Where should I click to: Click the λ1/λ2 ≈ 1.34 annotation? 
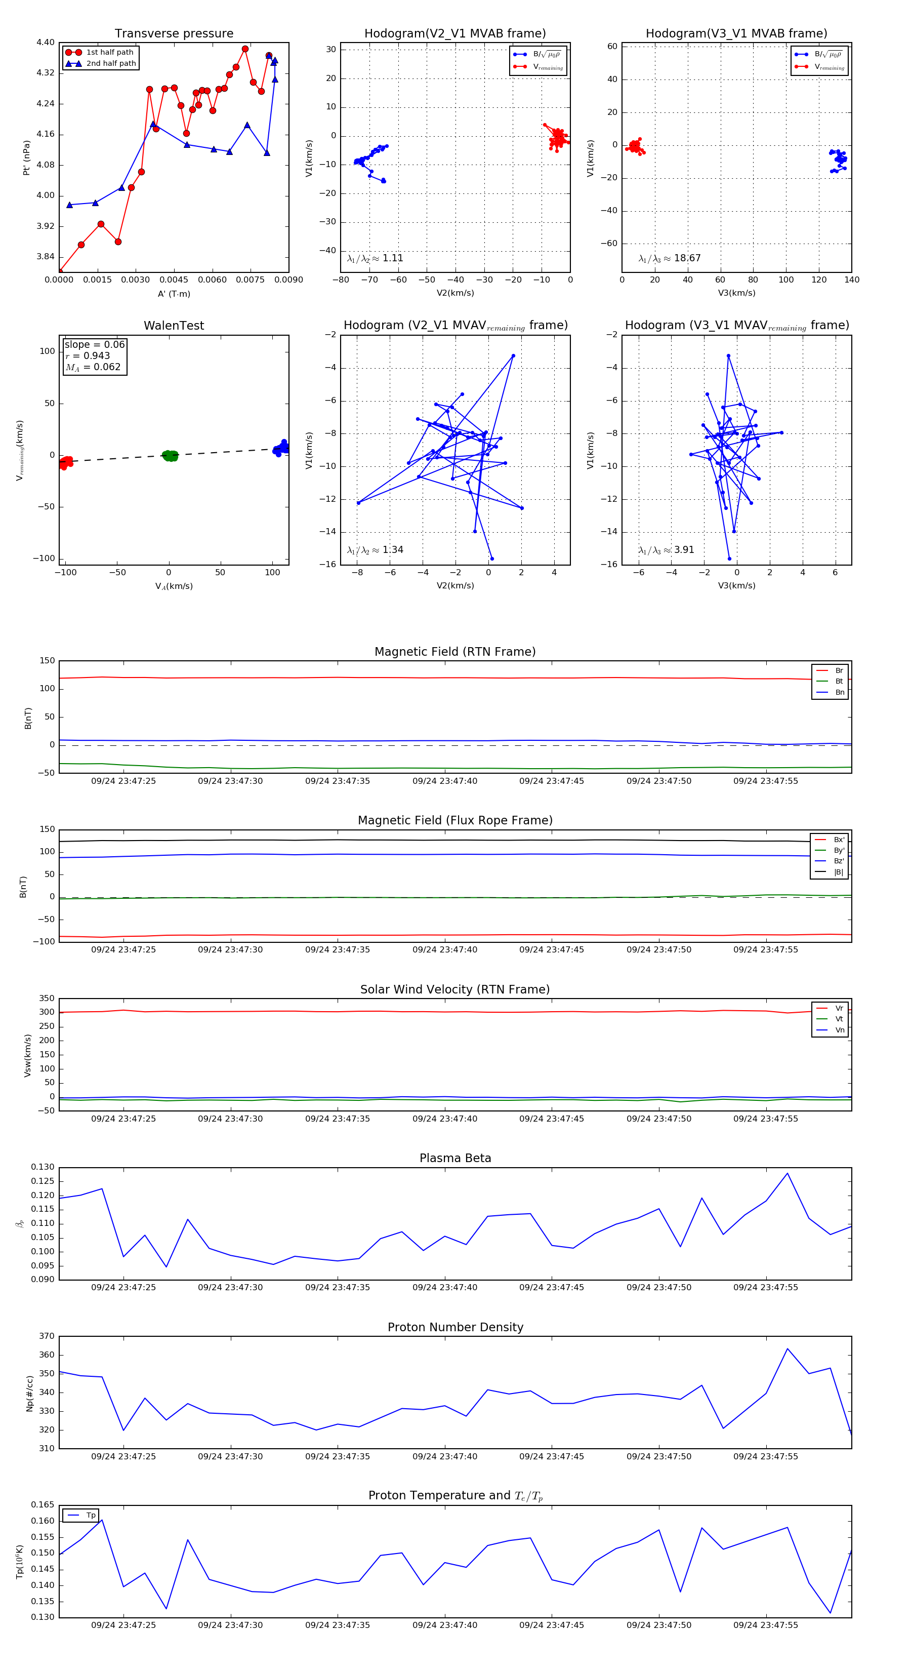pyautogui.click(x=375, y=550)
